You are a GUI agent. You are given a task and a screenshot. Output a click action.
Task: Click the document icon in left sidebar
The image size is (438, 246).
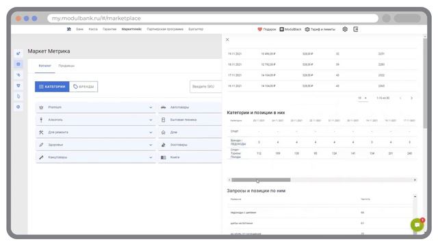tap(18, 96)
